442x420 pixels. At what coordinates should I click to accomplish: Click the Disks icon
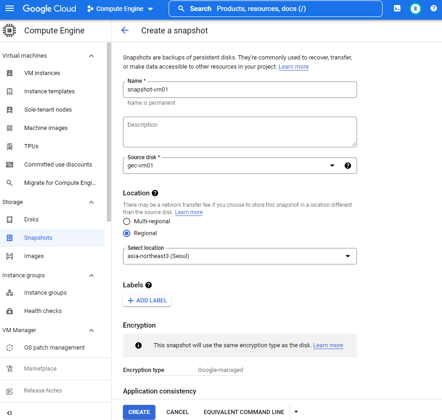[10, 220]
